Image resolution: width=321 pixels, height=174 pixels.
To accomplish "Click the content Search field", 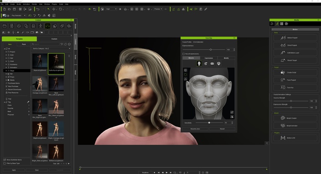I will [46, 44].
